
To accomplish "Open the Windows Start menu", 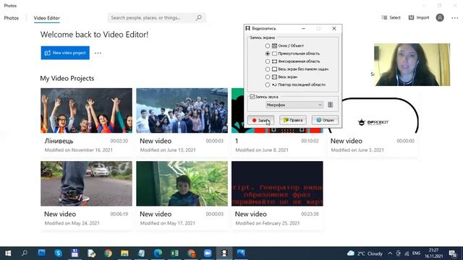I will coord(8,253).
